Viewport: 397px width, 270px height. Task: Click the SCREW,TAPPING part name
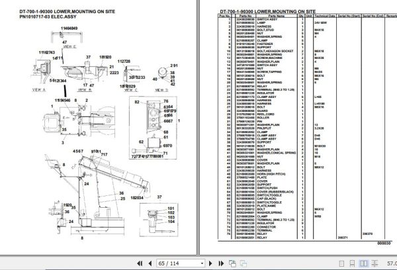click(x=269, y=72)
